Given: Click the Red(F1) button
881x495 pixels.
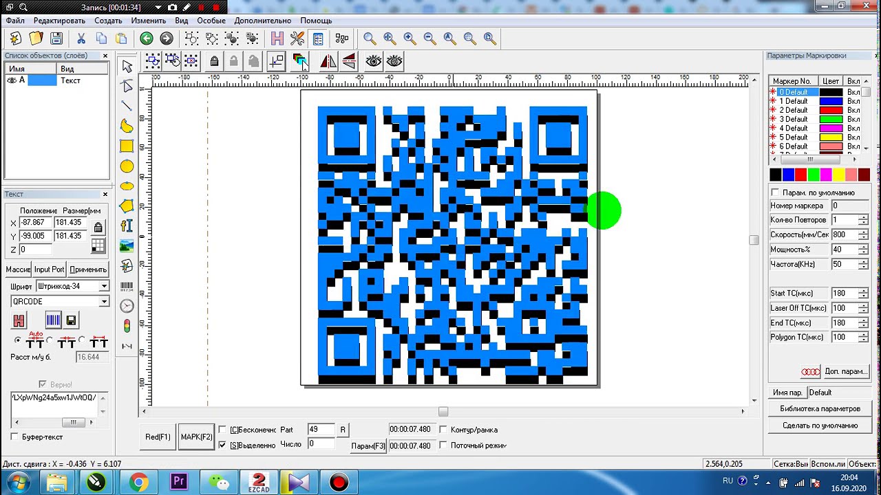Looking at the screenshot, I should 158,437.
